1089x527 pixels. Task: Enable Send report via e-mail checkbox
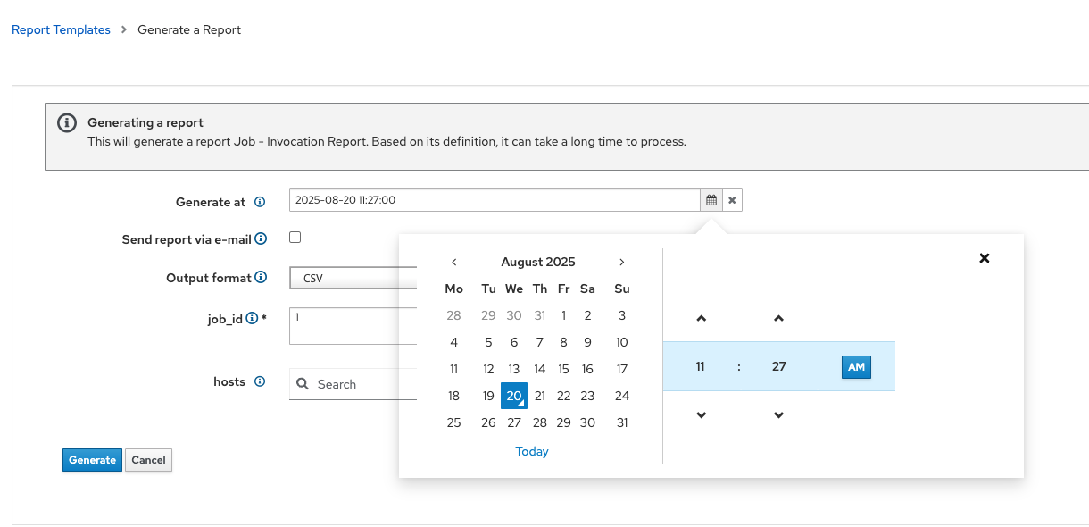(x=295, y=238)
